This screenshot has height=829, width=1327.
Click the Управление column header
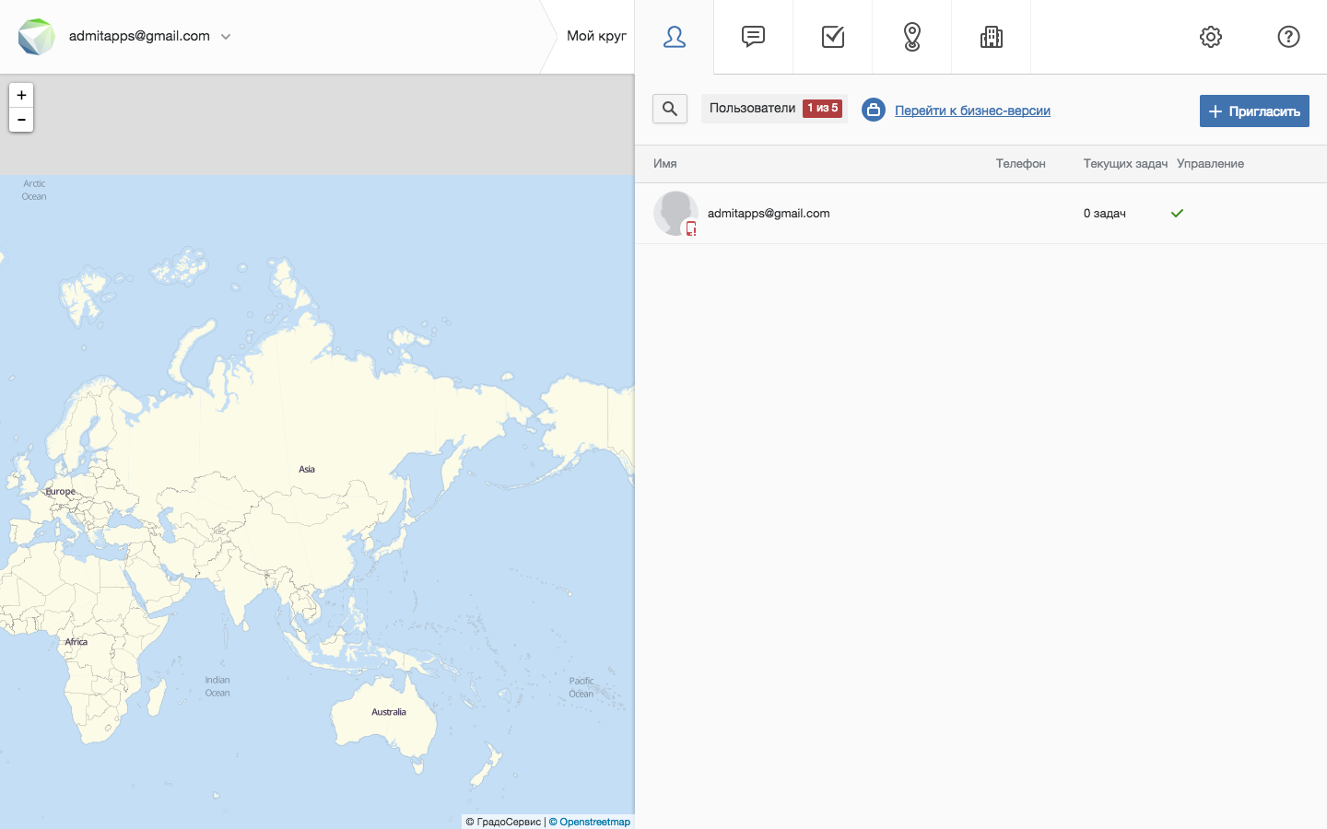click(1210, 164)
